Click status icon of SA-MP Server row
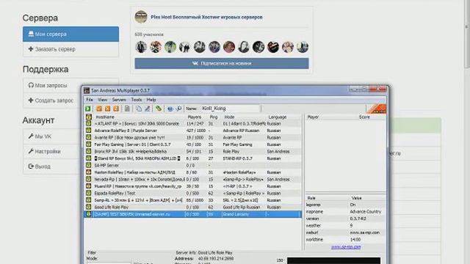470x264 pixels. tap(88, 165)
